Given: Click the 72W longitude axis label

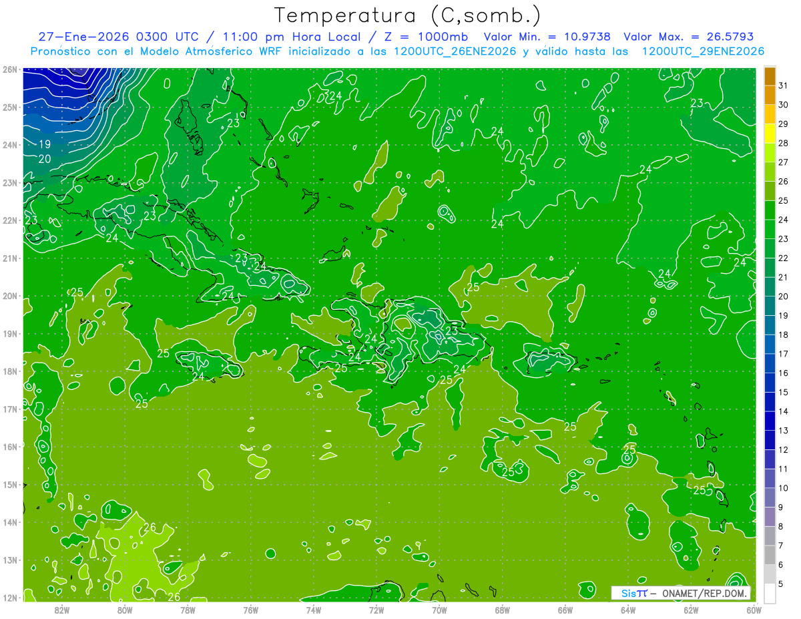Looking at the screenshot, I should (376, 609).
